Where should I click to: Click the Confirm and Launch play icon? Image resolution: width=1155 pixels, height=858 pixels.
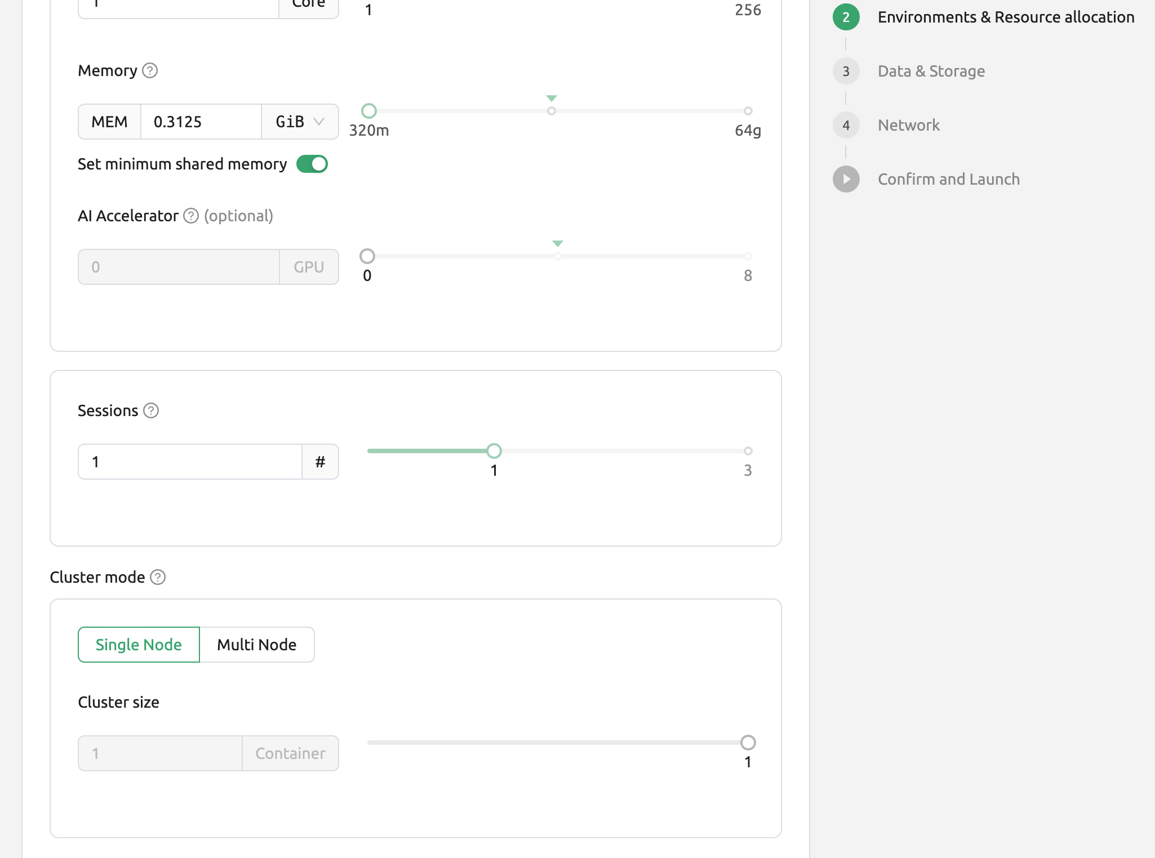pyautogui.click(x=846, y=179)
